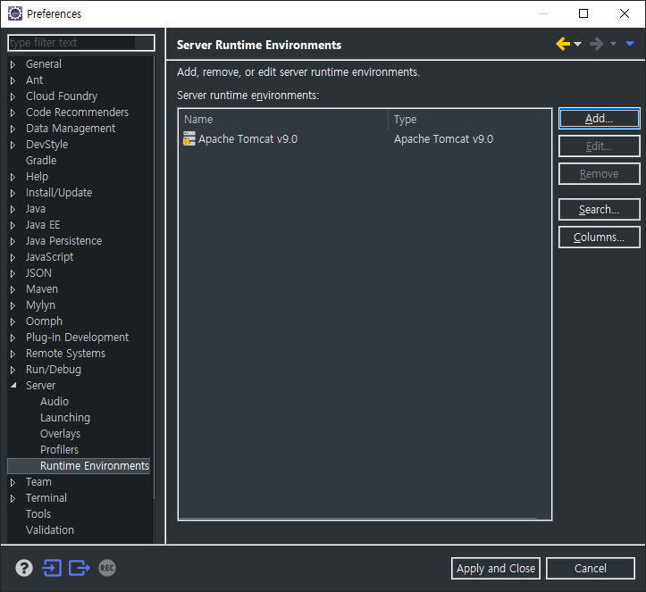This screenshot has height=592, width=646.
Task: Click the Search... button
Action: point(599,210)
